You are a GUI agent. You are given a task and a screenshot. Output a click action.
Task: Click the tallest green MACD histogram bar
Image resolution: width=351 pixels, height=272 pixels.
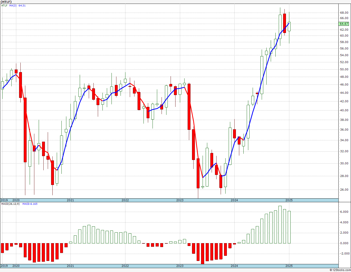pos(280,225)
